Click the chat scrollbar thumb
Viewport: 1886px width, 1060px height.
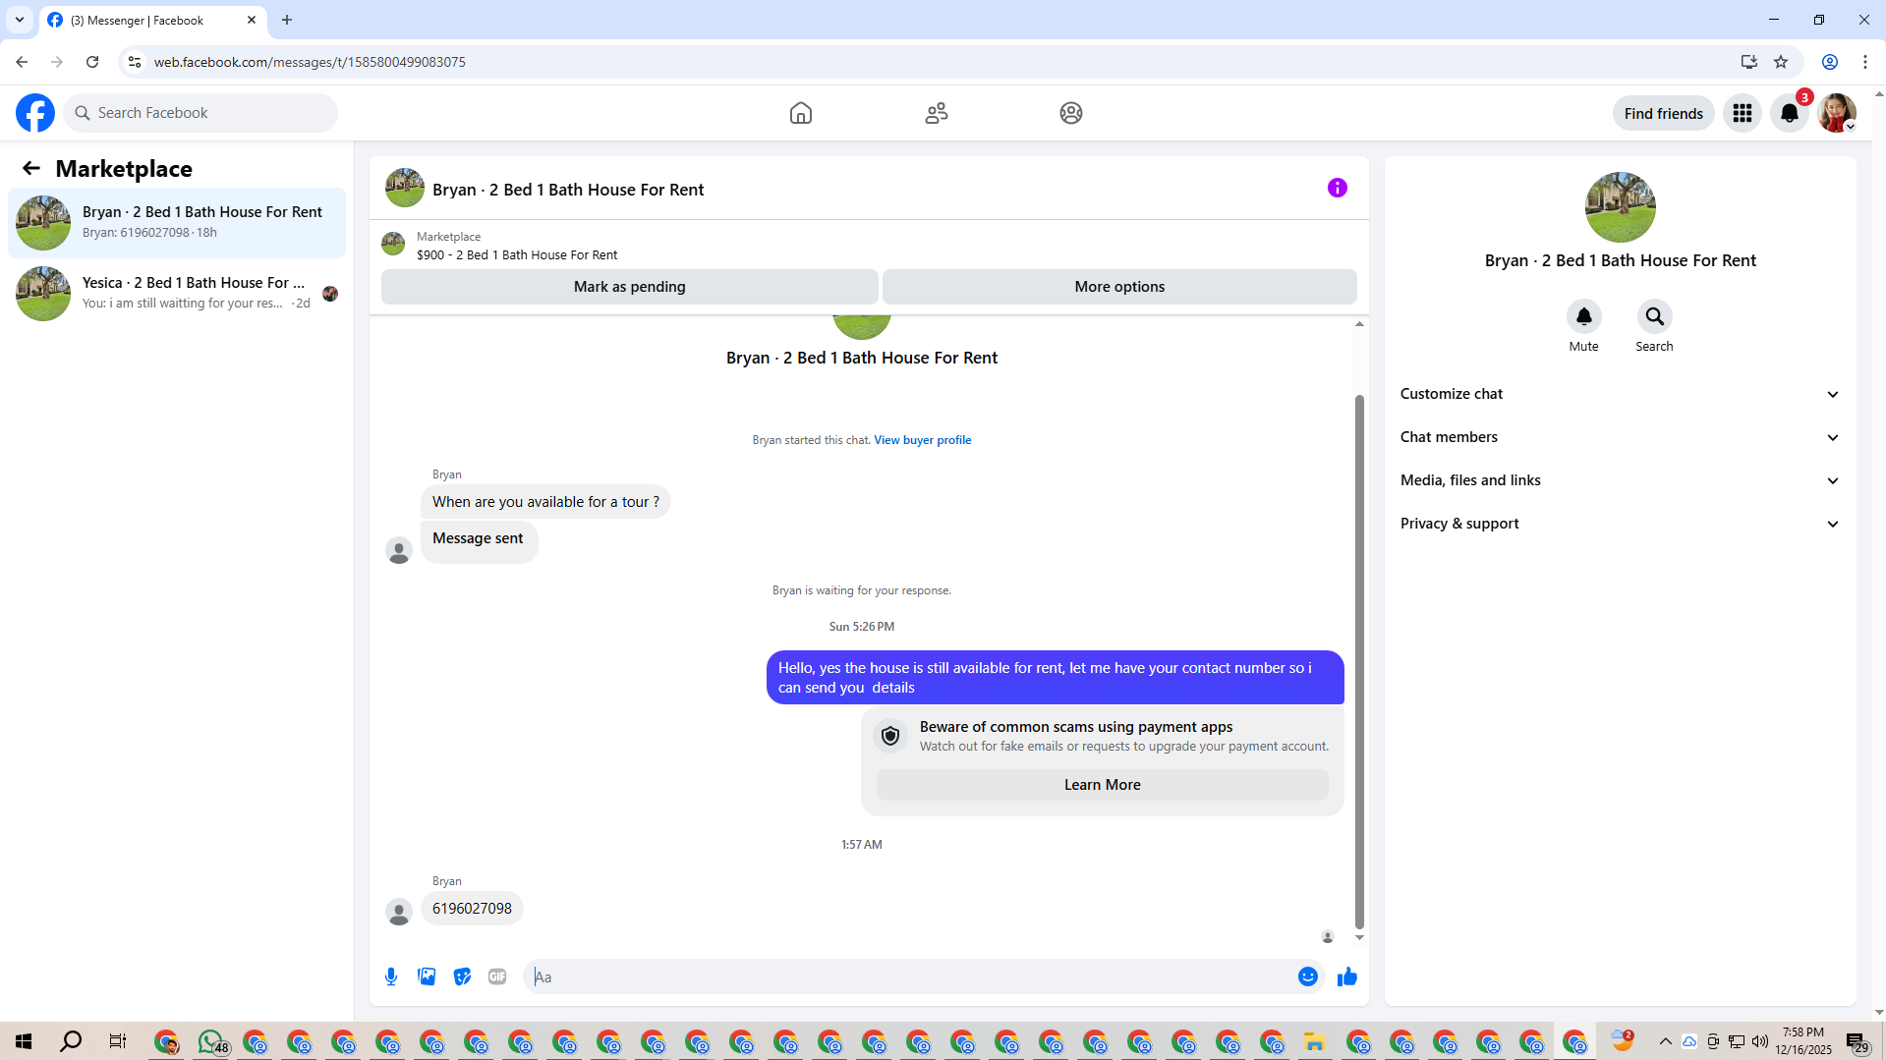[1359, 661]
